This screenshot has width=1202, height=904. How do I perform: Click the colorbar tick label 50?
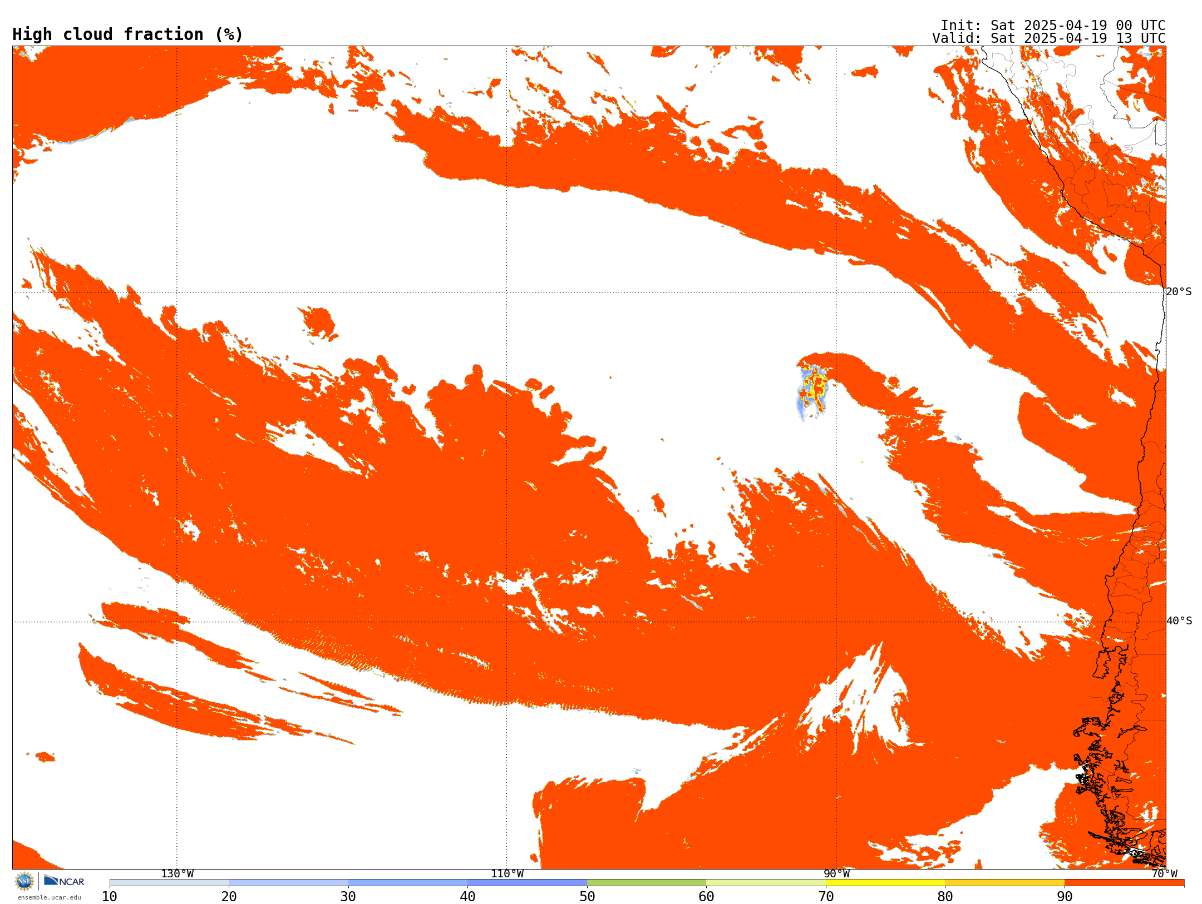(x=587, y=897)
